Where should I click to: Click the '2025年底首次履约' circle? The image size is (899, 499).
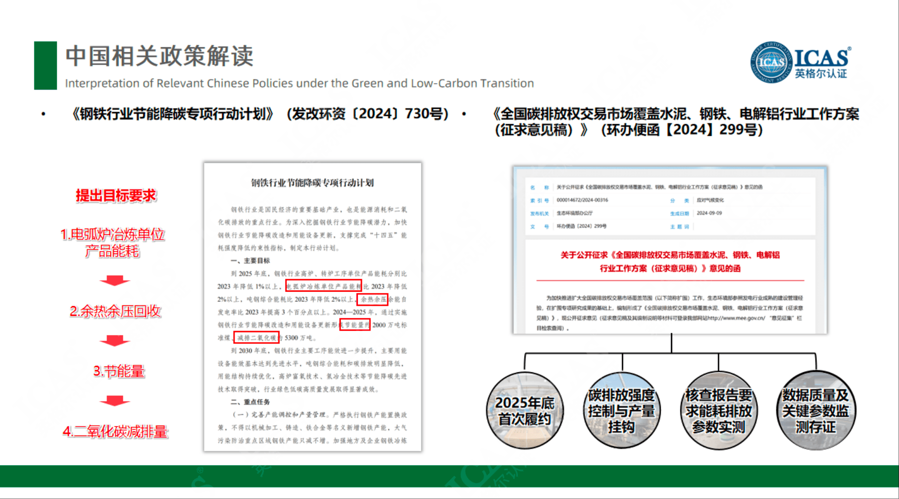[x=525, y=410]
